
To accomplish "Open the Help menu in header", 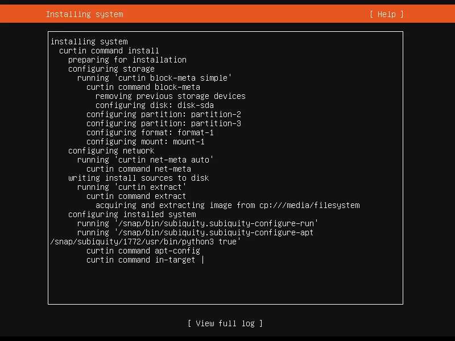I will click(x=386, y=14).
